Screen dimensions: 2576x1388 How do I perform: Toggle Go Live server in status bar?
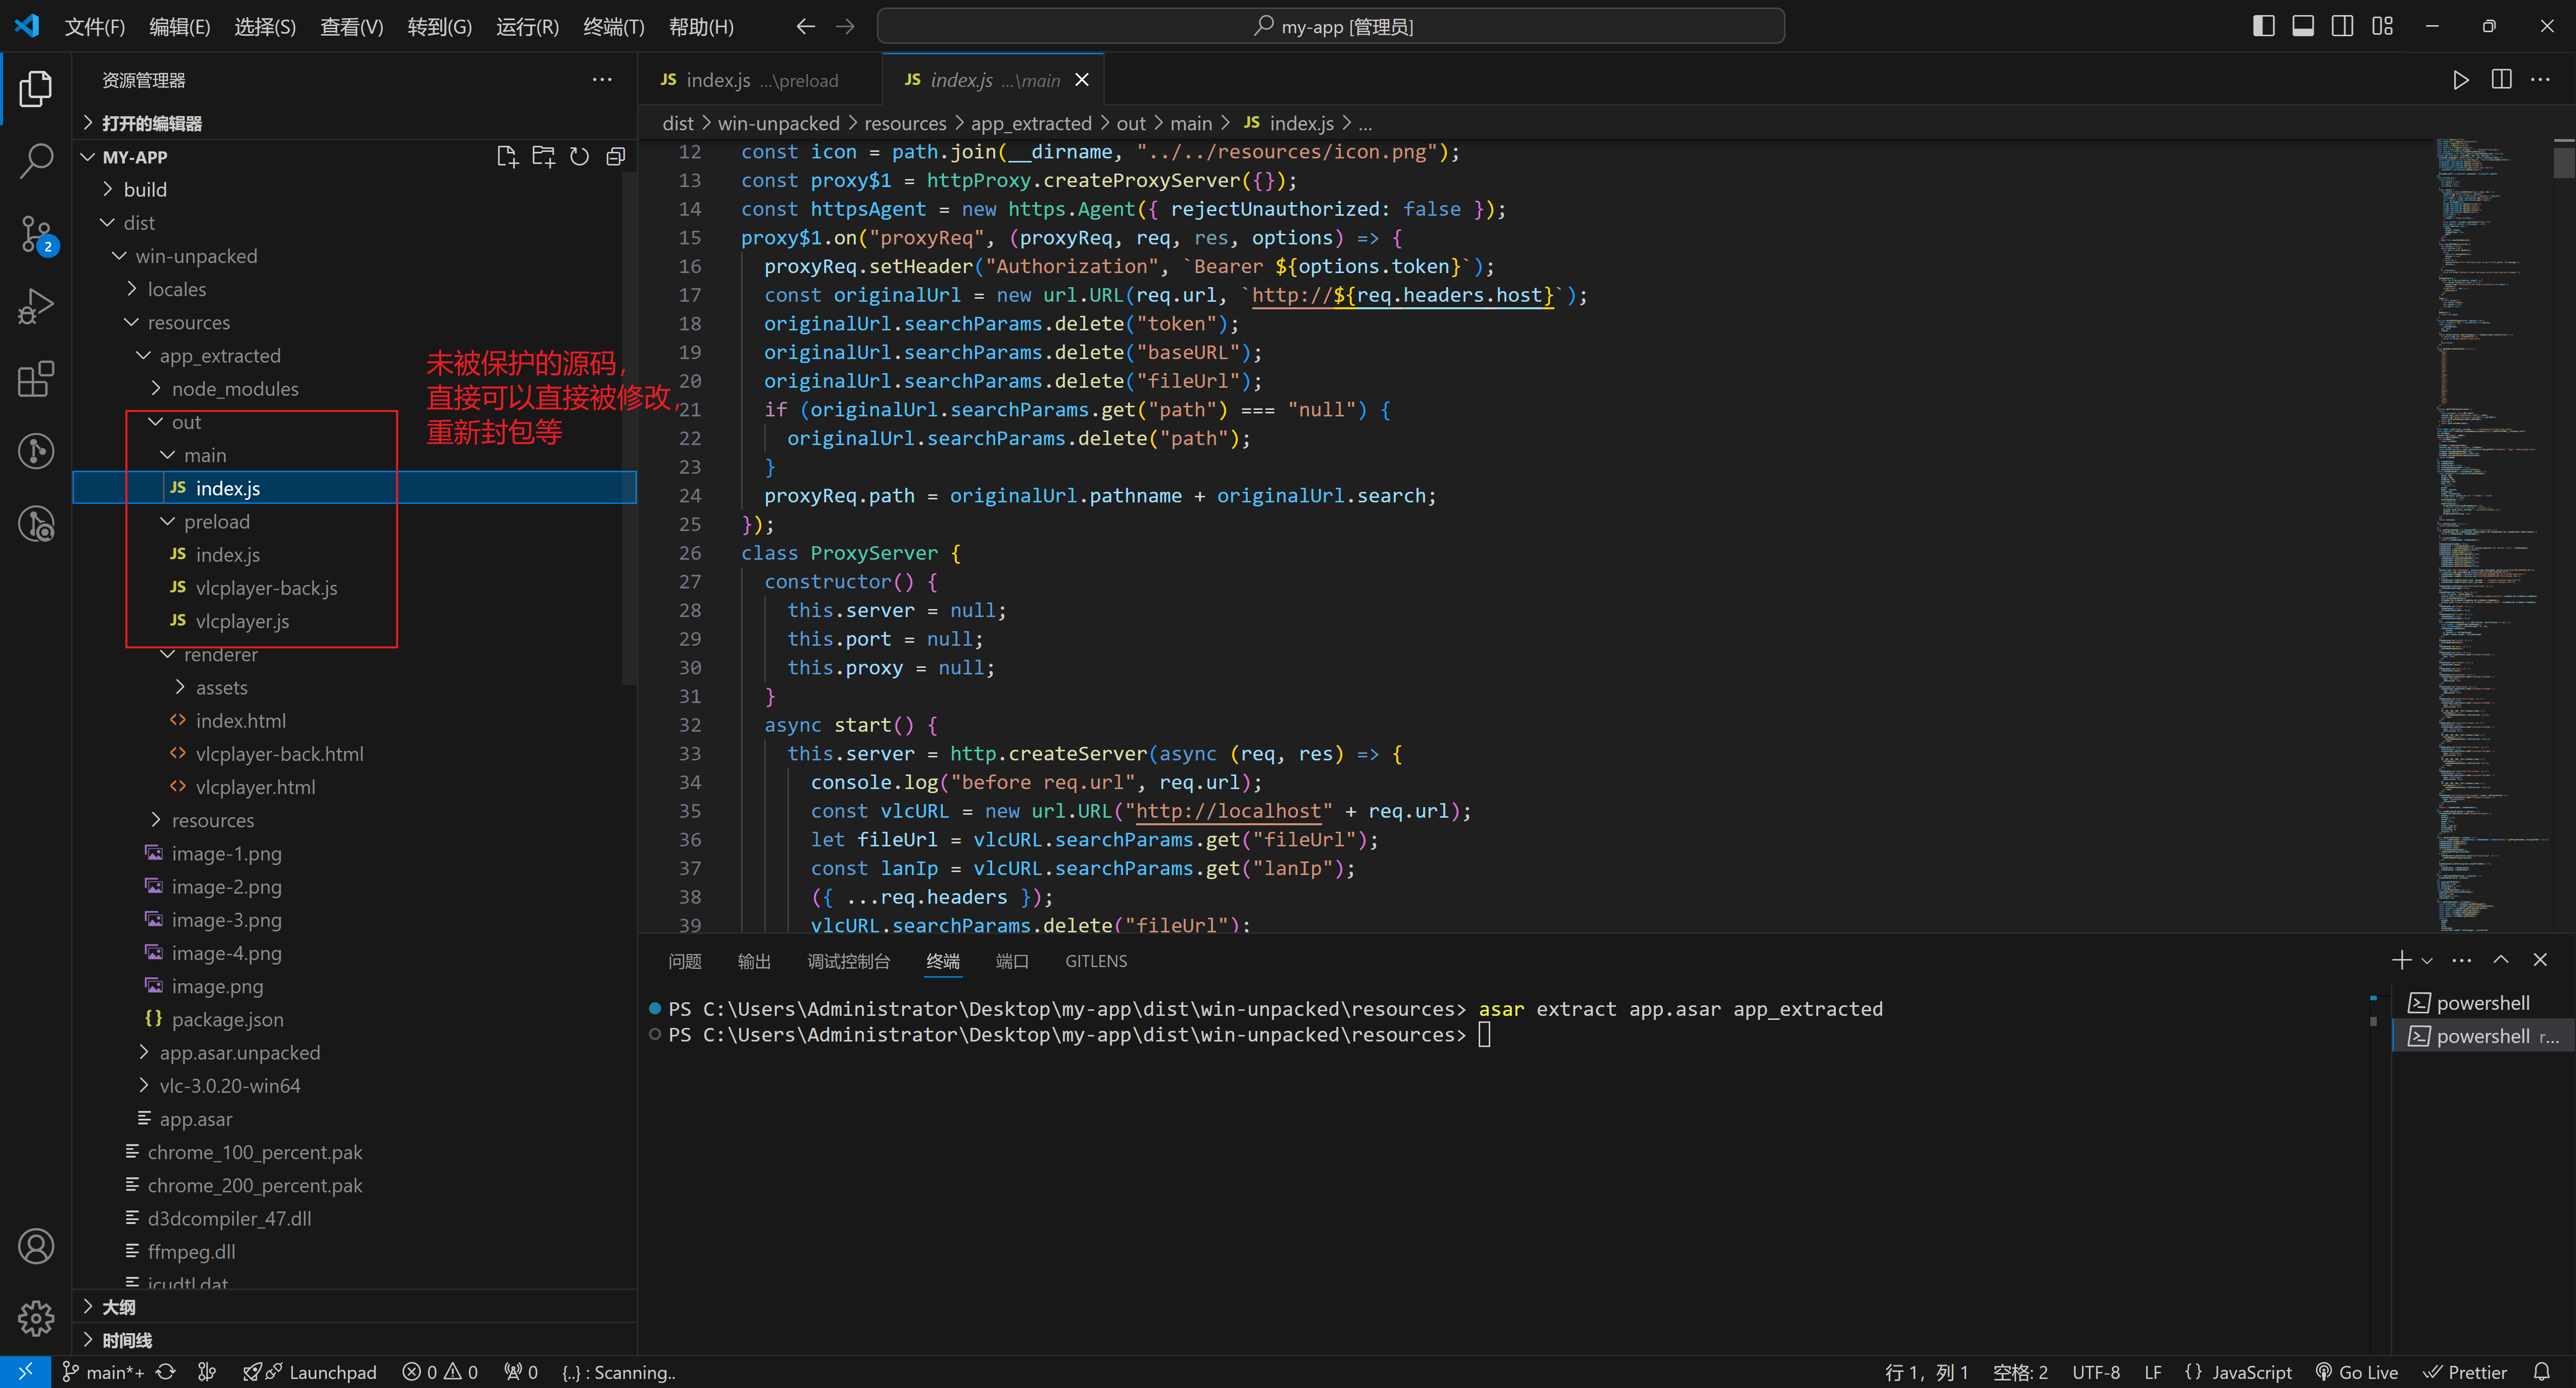(x=2357, y=1372)
